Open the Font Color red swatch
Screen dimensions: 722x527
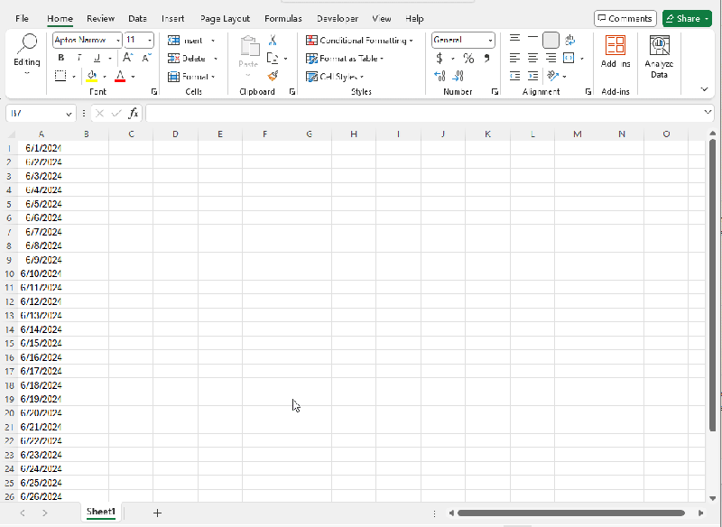click(x=119, y=76)
